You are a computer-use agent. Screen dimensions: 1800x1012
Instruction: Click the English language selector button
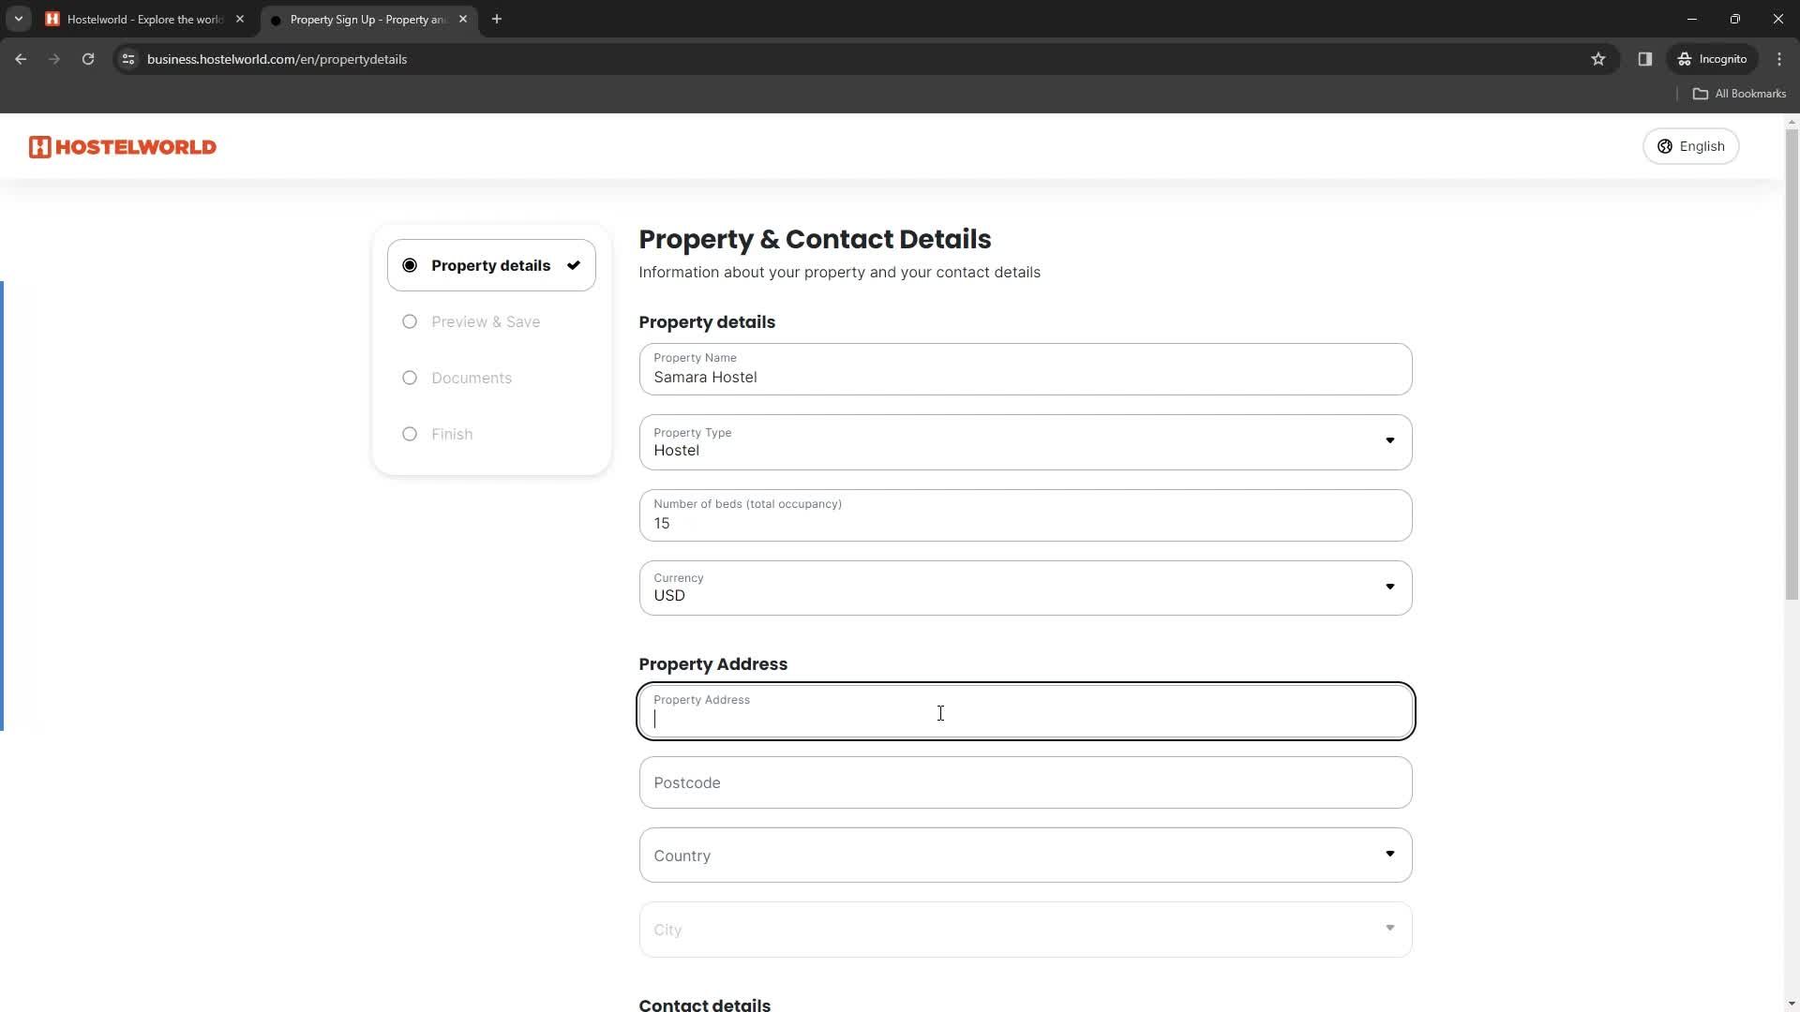pyautogui.click(x=1694, y=147)
